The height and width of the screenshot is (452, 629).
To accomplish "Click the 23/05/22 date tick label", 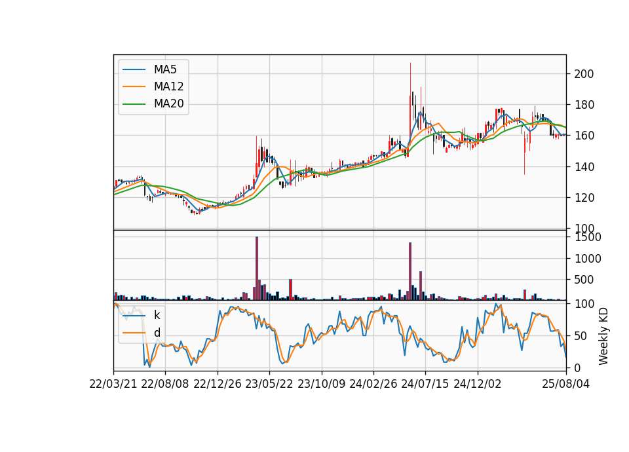I will pyautogui.click(x=269, y=385).
